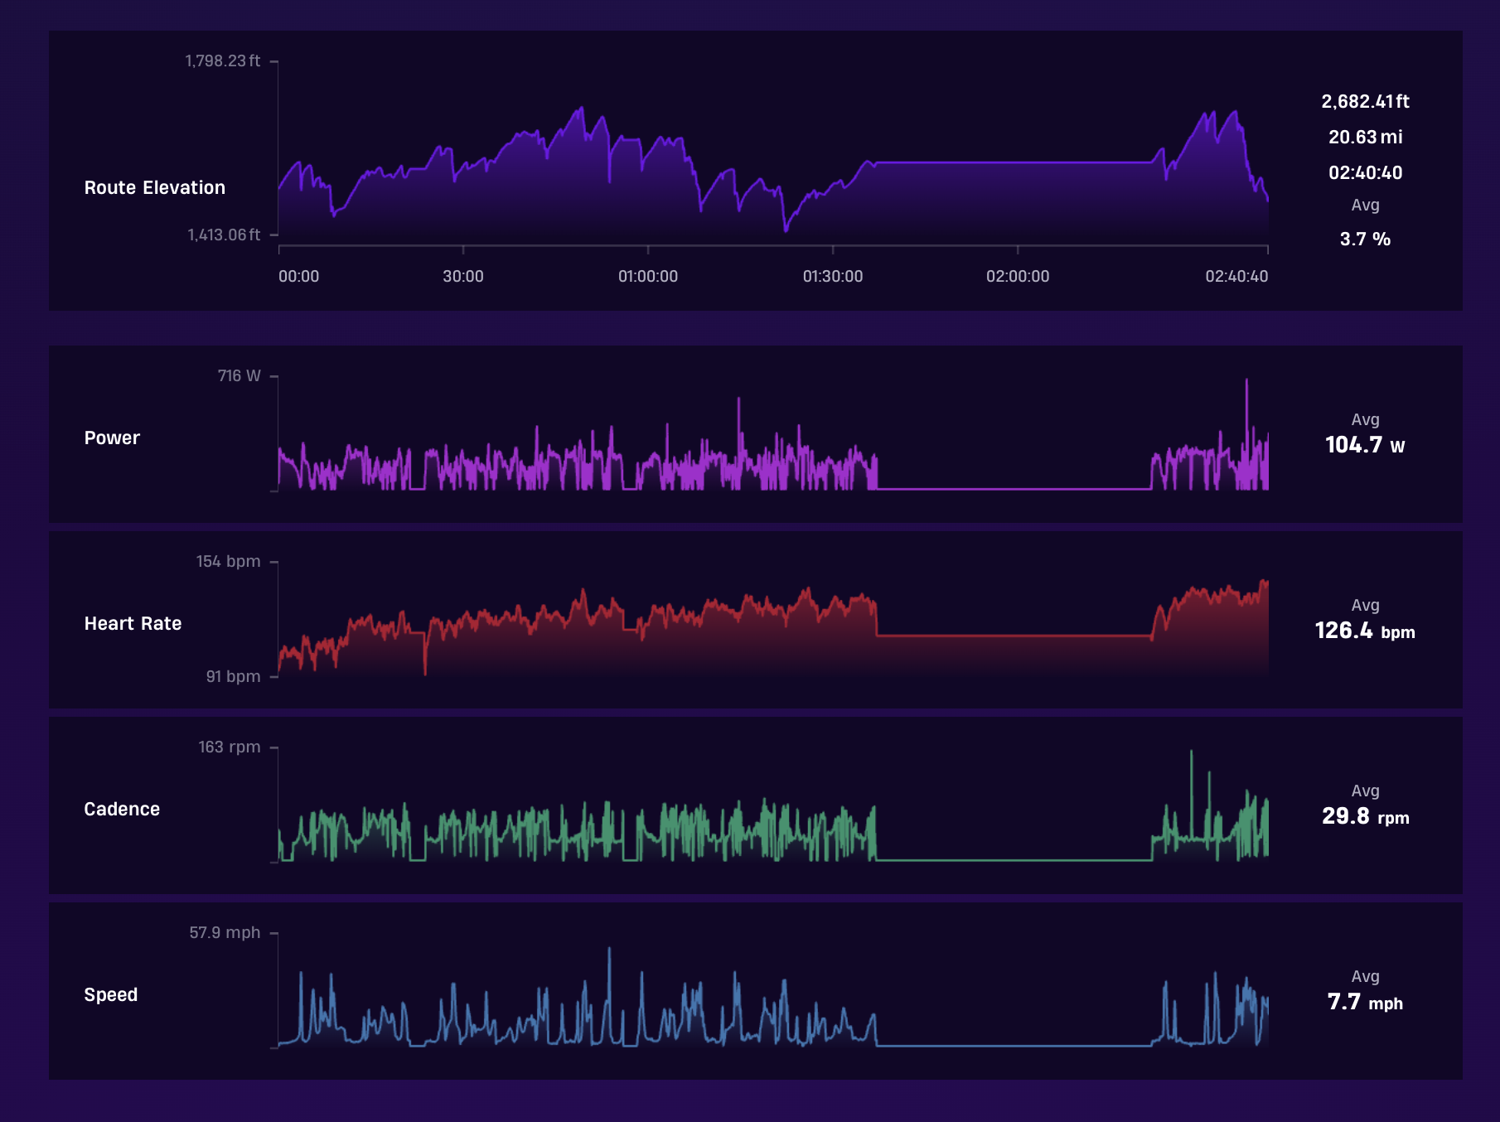Click the 01:00:00 time axis tick
This screenshot has width=1500, height=1122.
pos(647,276)
